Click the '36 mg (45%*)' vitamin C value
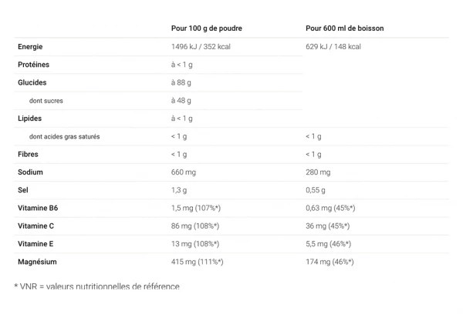Viewport: 463px width, 314px height. point(327,225)
